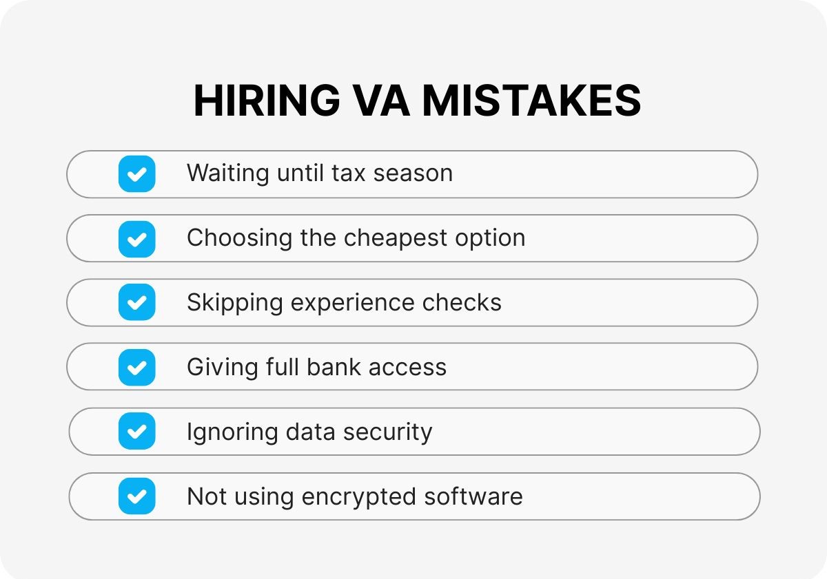Select the 'Not using encrypted software' label
This screenshot has height=579, width=827.
tap(354, 496)
